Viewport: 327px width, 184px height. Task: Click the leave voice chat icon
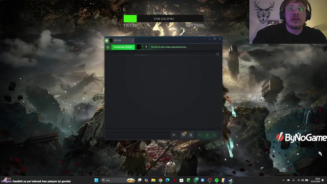pos(200,135)
